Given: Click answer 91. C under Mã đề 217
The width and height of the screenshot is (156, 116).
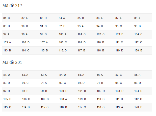Looking at the screenshot, I should point(43,26).
